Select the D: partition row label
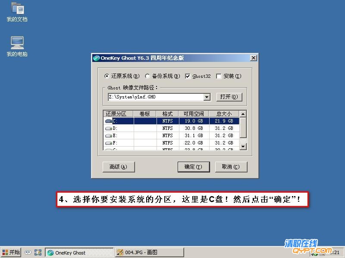Screen dimensions: 345x258 115,128
